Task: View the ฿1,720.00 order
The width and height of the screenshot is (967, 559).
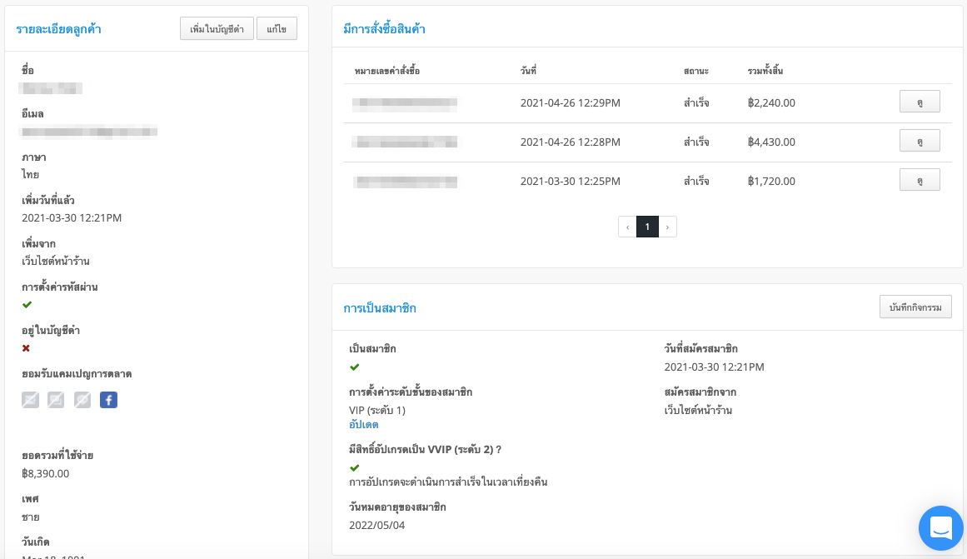Action: coord(920,180)
